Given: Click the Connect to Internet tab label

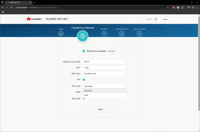Looking at the screenshot, I should click(83, 28).
